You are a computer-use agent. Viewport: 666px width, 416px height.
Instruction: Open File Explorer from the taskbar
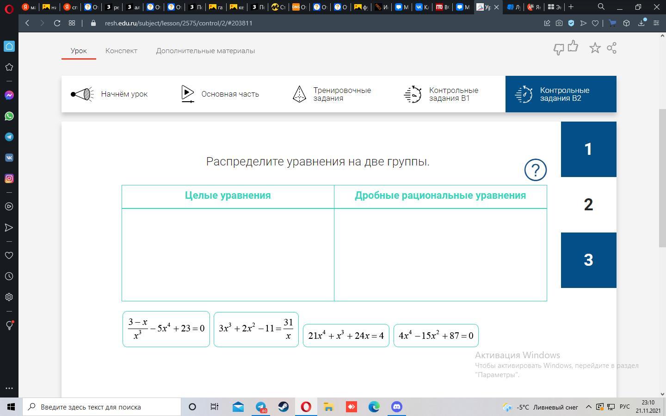click(x=328, y=407)
